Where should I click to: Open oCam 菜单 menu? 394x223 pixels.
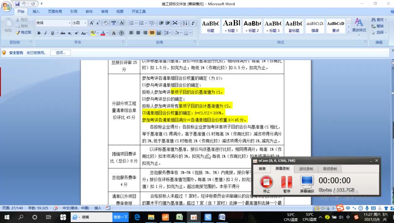pos(262,169)
